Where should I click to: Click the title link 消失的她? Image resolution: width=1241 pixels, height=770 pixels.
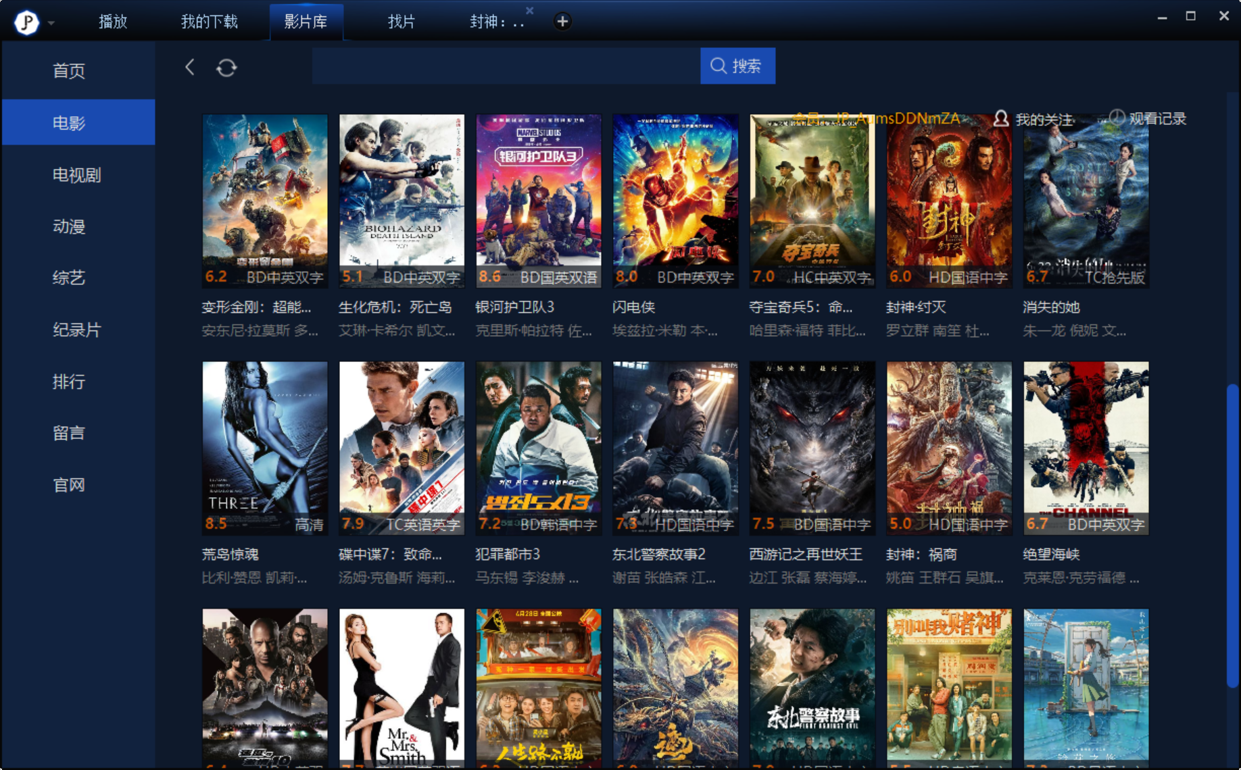[x=1051, y=307]
